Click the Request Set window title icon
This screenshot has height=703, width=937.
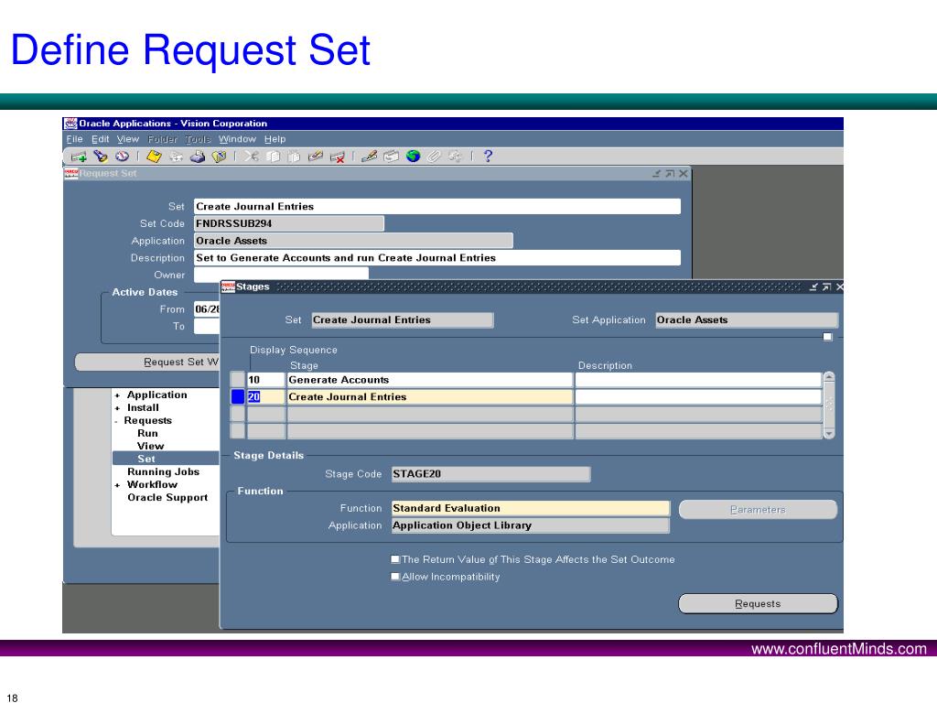click(71, 173)
